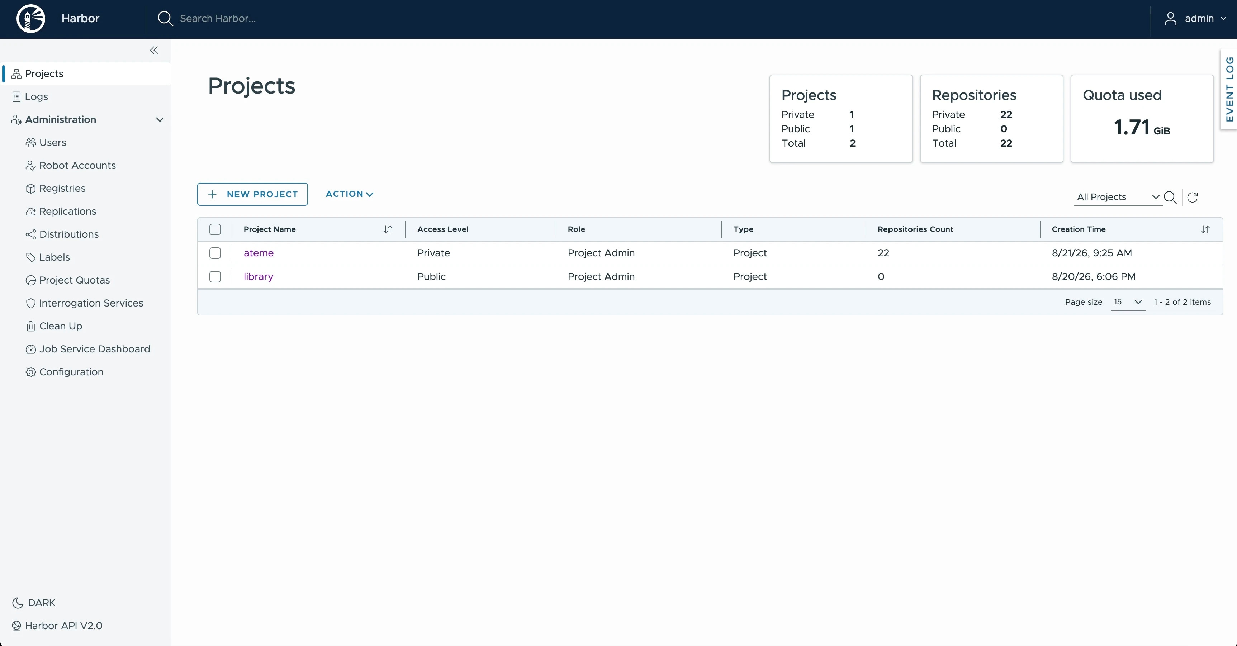Sort by Project Name arrows icon

pos(388,229)
